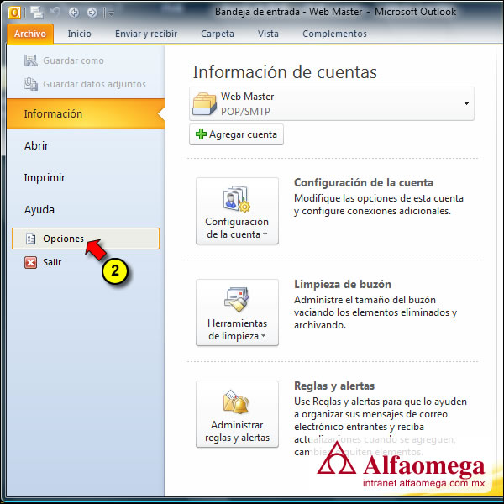Viewport: 504px width, 504px height.
Task: Choose Guardar datos adjuntos entry text
Action: [x=94, y=84]
